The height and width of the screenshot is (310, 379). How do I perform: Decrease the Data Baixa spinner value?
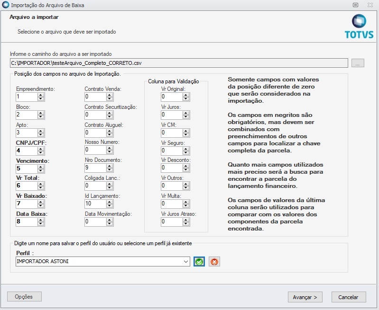(x=41, y=224)
